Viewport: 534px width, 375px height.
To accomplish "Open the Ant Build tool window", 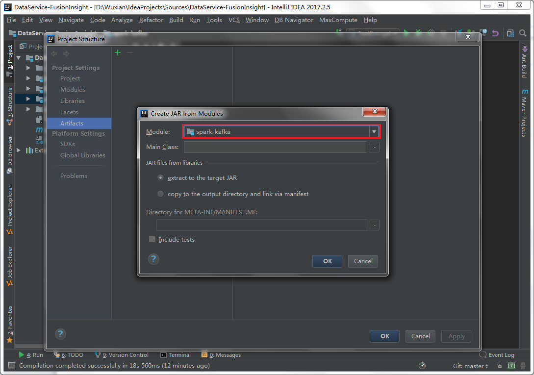I will 525,62.
